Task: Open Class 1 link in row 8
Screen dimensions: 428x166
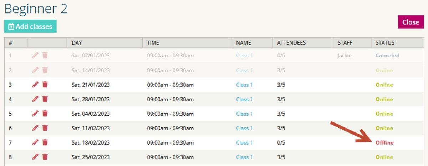Action: [244, 157]
